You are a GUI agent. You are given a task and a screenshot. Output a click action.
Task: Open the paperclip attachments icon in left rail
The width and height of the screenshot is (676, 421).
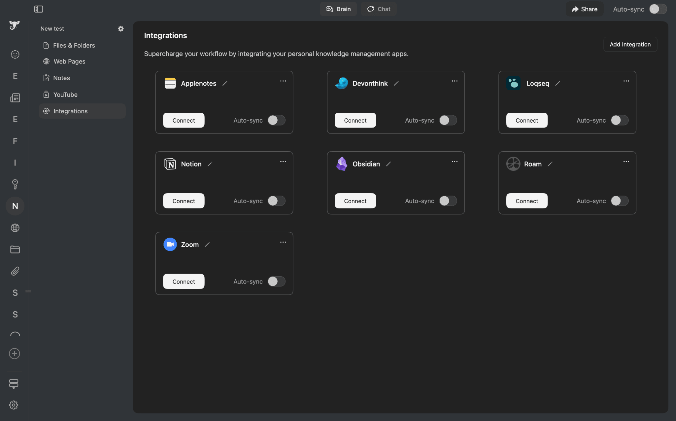tap(15, 271)
